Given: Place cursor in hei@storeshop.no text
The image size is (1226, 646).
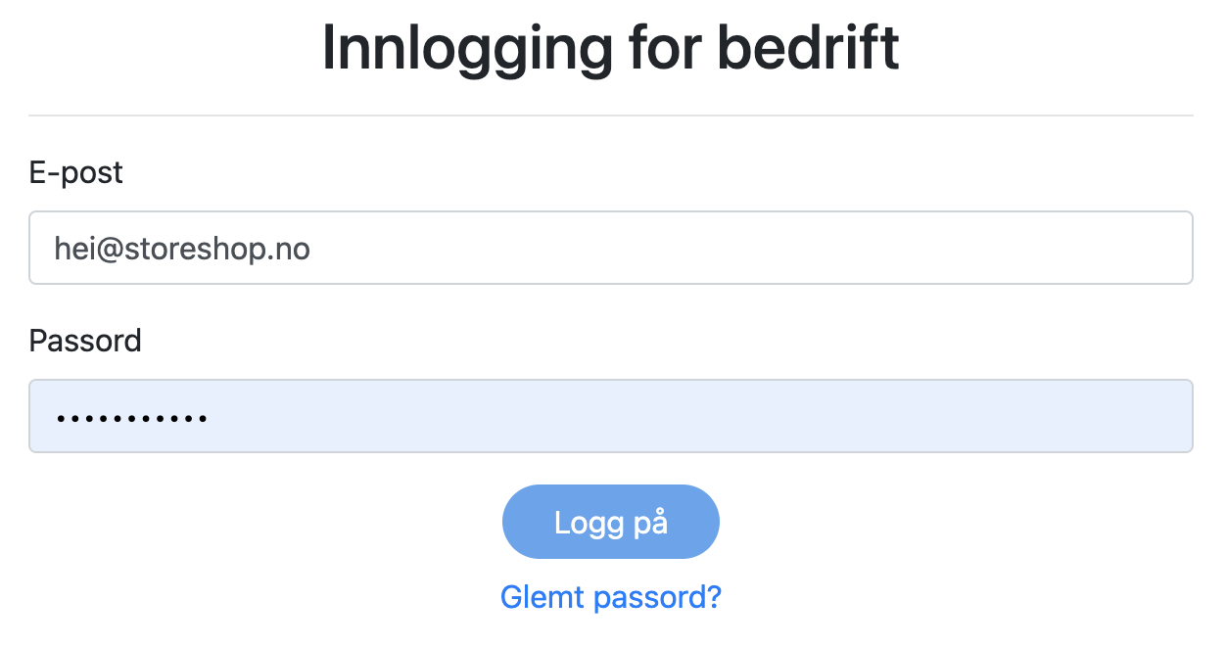Looking at the screenshot, I should point(182,249).
